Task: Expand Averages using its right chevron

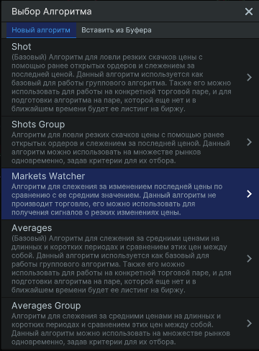Action: [250, 258]
